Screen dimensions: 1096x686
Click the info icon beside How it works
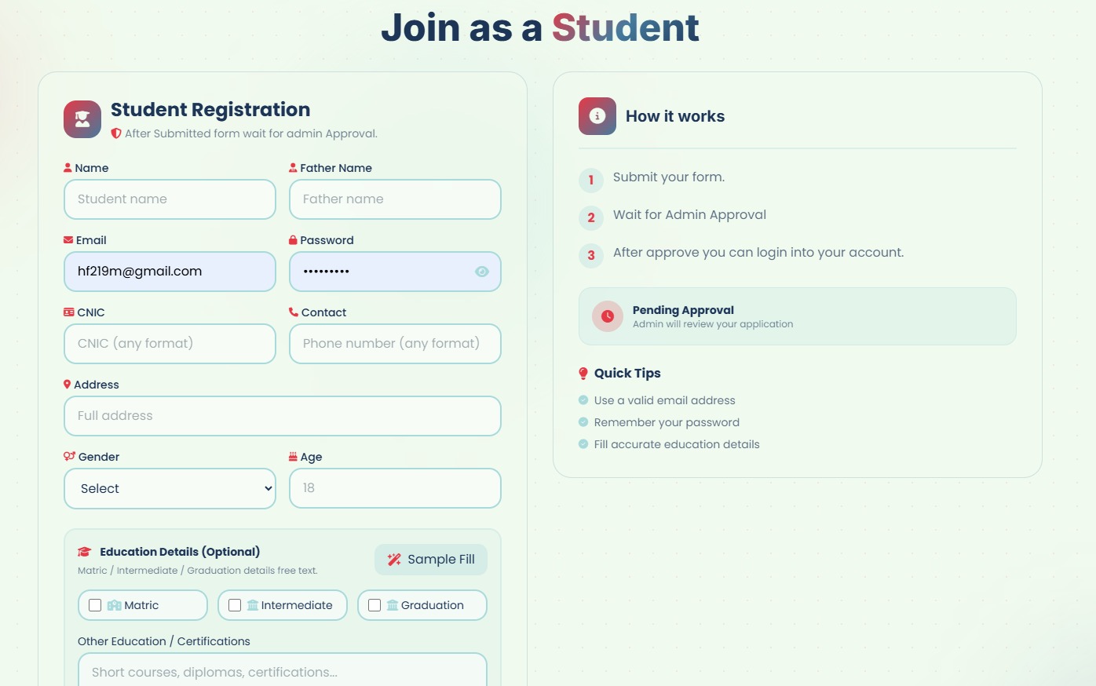(x=597, y=115)
